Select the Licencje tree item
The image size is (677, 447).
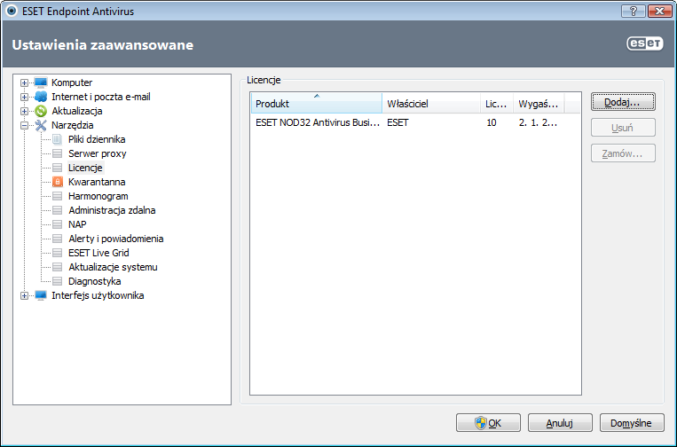tap(85, 168)
